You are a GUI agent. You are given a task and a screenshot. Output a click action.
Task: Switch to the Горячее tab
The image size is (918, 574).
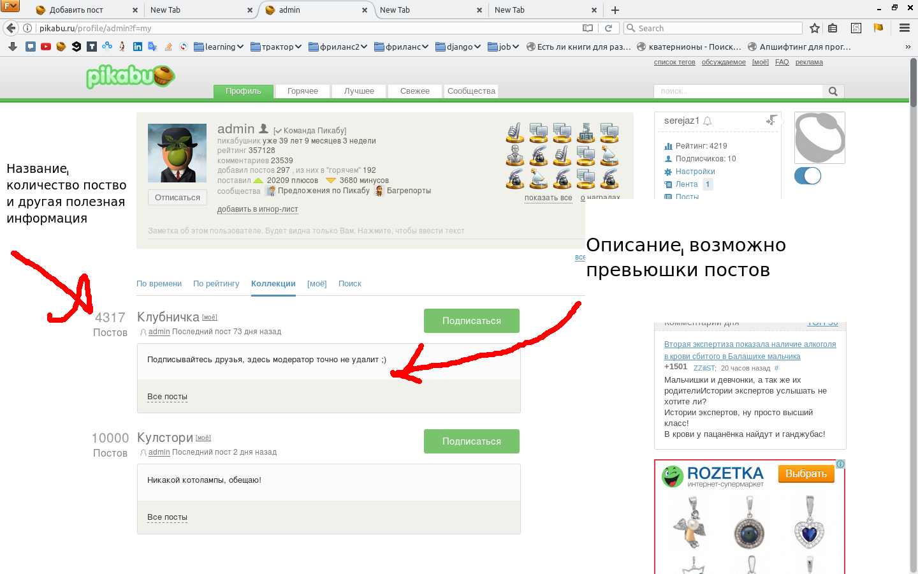point(302,91)
